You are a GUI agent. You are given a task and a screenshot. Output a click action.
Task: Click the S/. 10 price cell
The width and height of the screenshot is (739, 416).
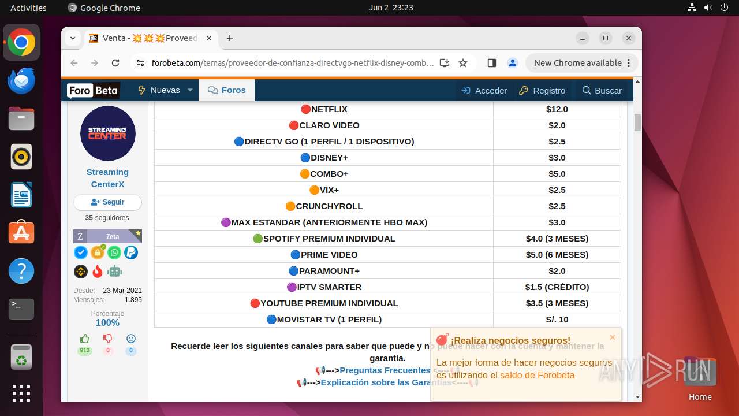point(557,320)
